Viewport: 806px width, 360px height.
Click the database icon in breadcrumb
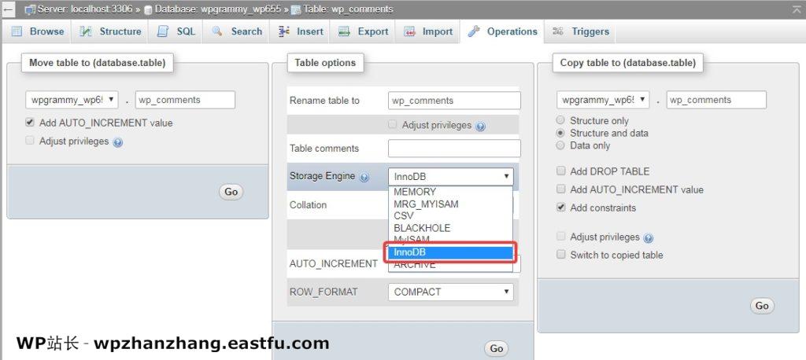point(148,9)
